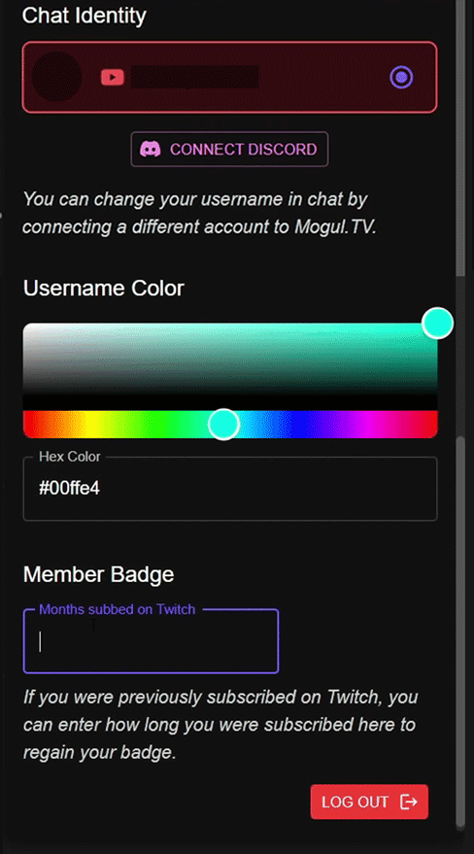Pick magenta on the rainbow hue bar

coord(368,425)
